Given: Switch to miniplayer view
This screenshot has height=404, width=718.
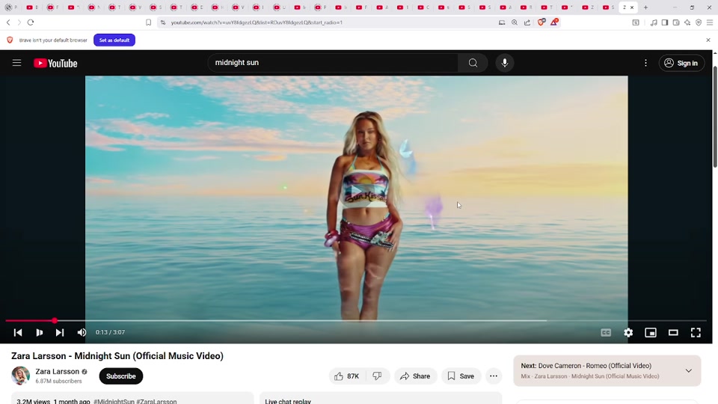Looking at the screenshot, I should [651, 333].
